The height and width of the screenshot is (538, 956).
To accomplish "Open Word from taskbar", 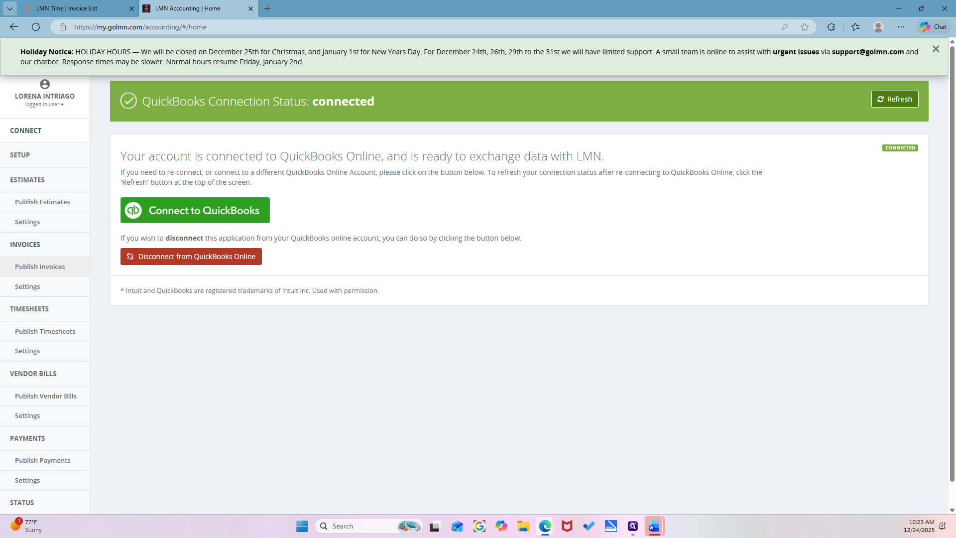I will click(654, 526).
